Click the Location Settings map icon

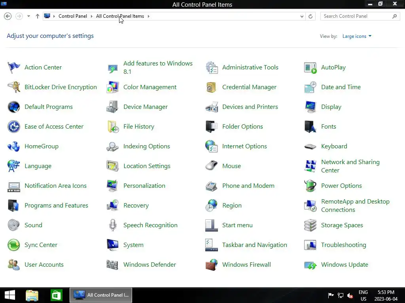click(x=113, y=166)
